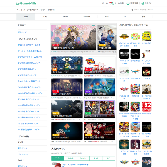Viewport: 167px width, 167px height.
Task: Open the Power Pro baseball release card
Action: 99,65
